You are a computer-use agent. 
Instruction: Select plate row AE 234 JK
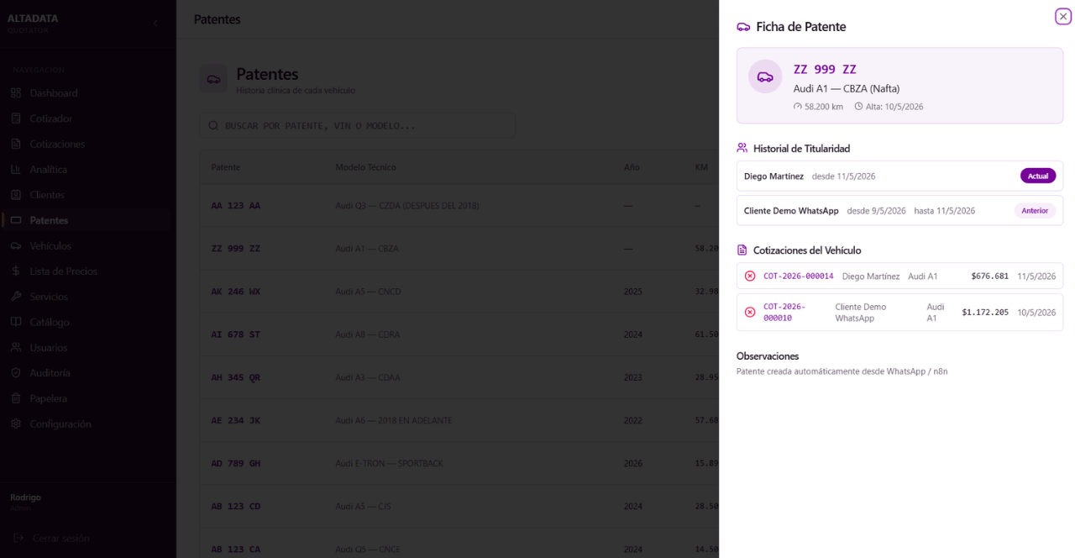[459, 420]
